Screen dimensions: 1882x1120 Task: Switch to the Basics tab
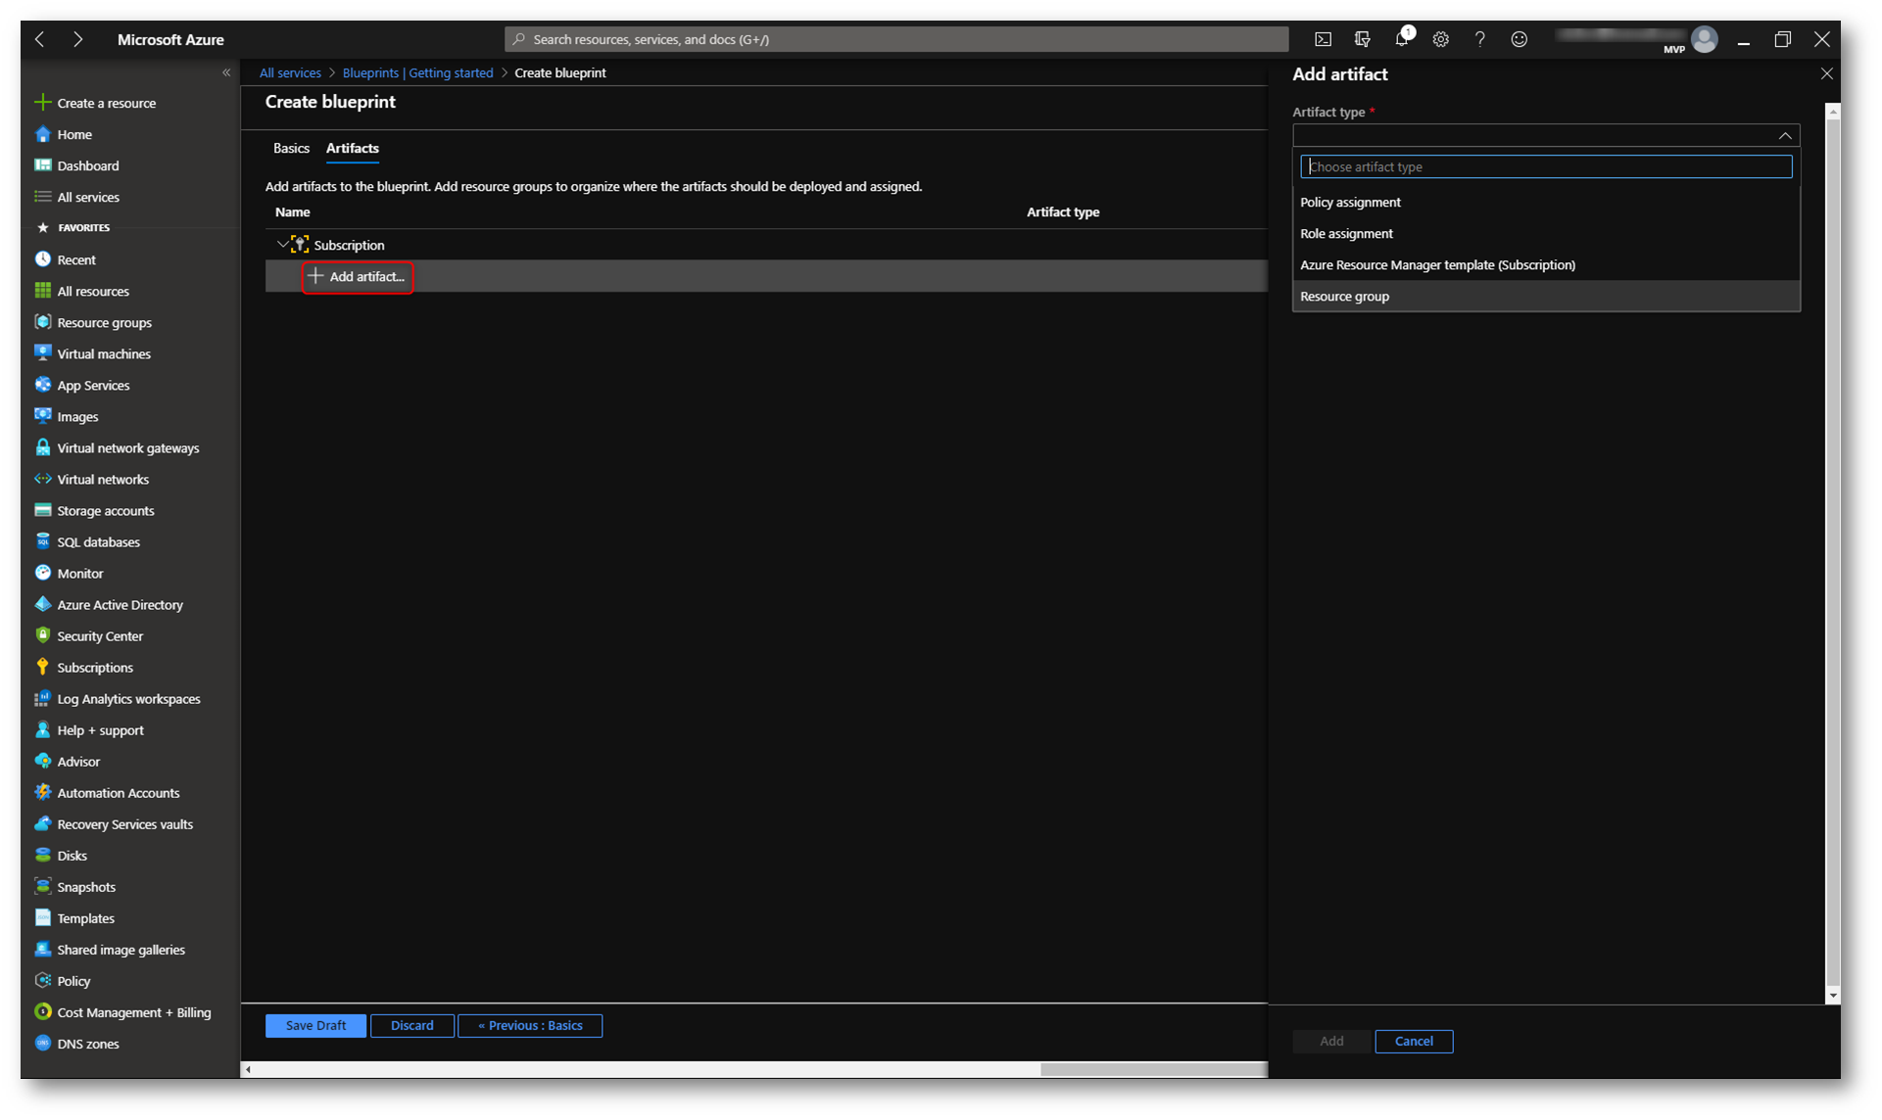pos(291,148)
